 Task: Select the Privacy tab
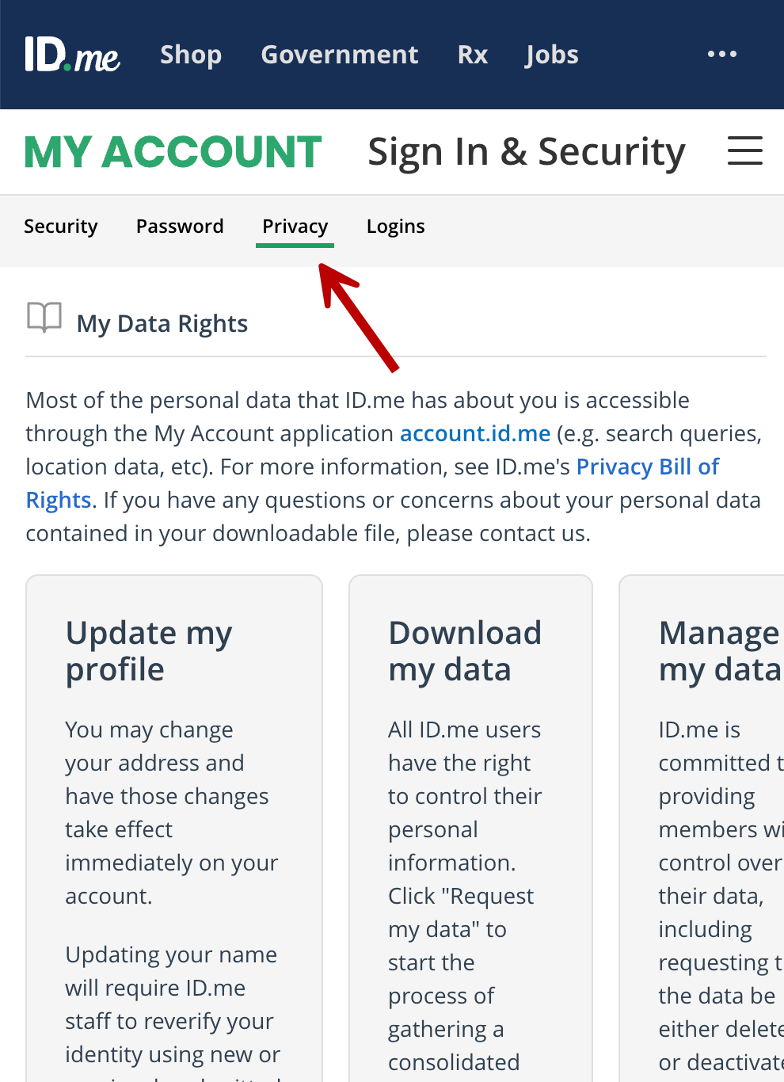click(295, 227)
